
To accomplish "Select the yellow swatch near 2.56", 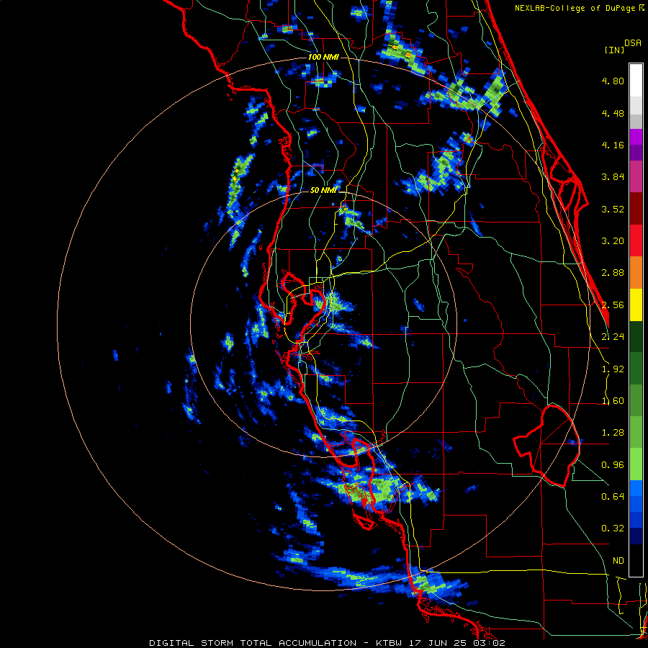I will tap(636, 305).
